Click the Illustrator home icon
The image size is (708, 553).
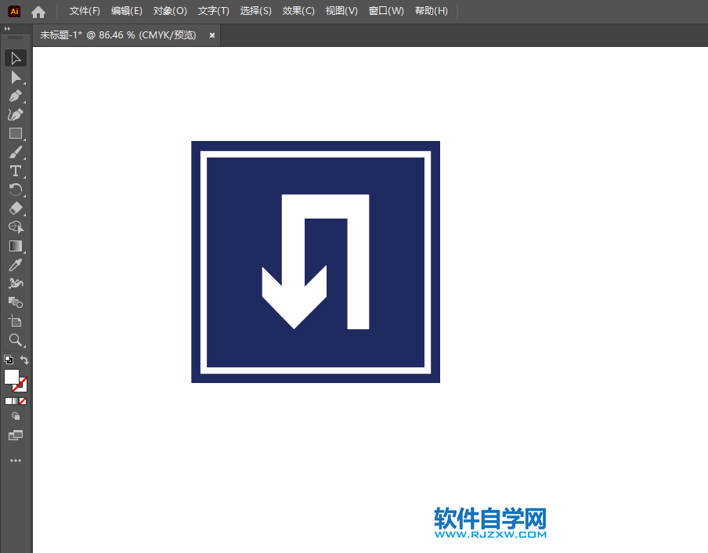pyautogui.click(x=37, y=11)
